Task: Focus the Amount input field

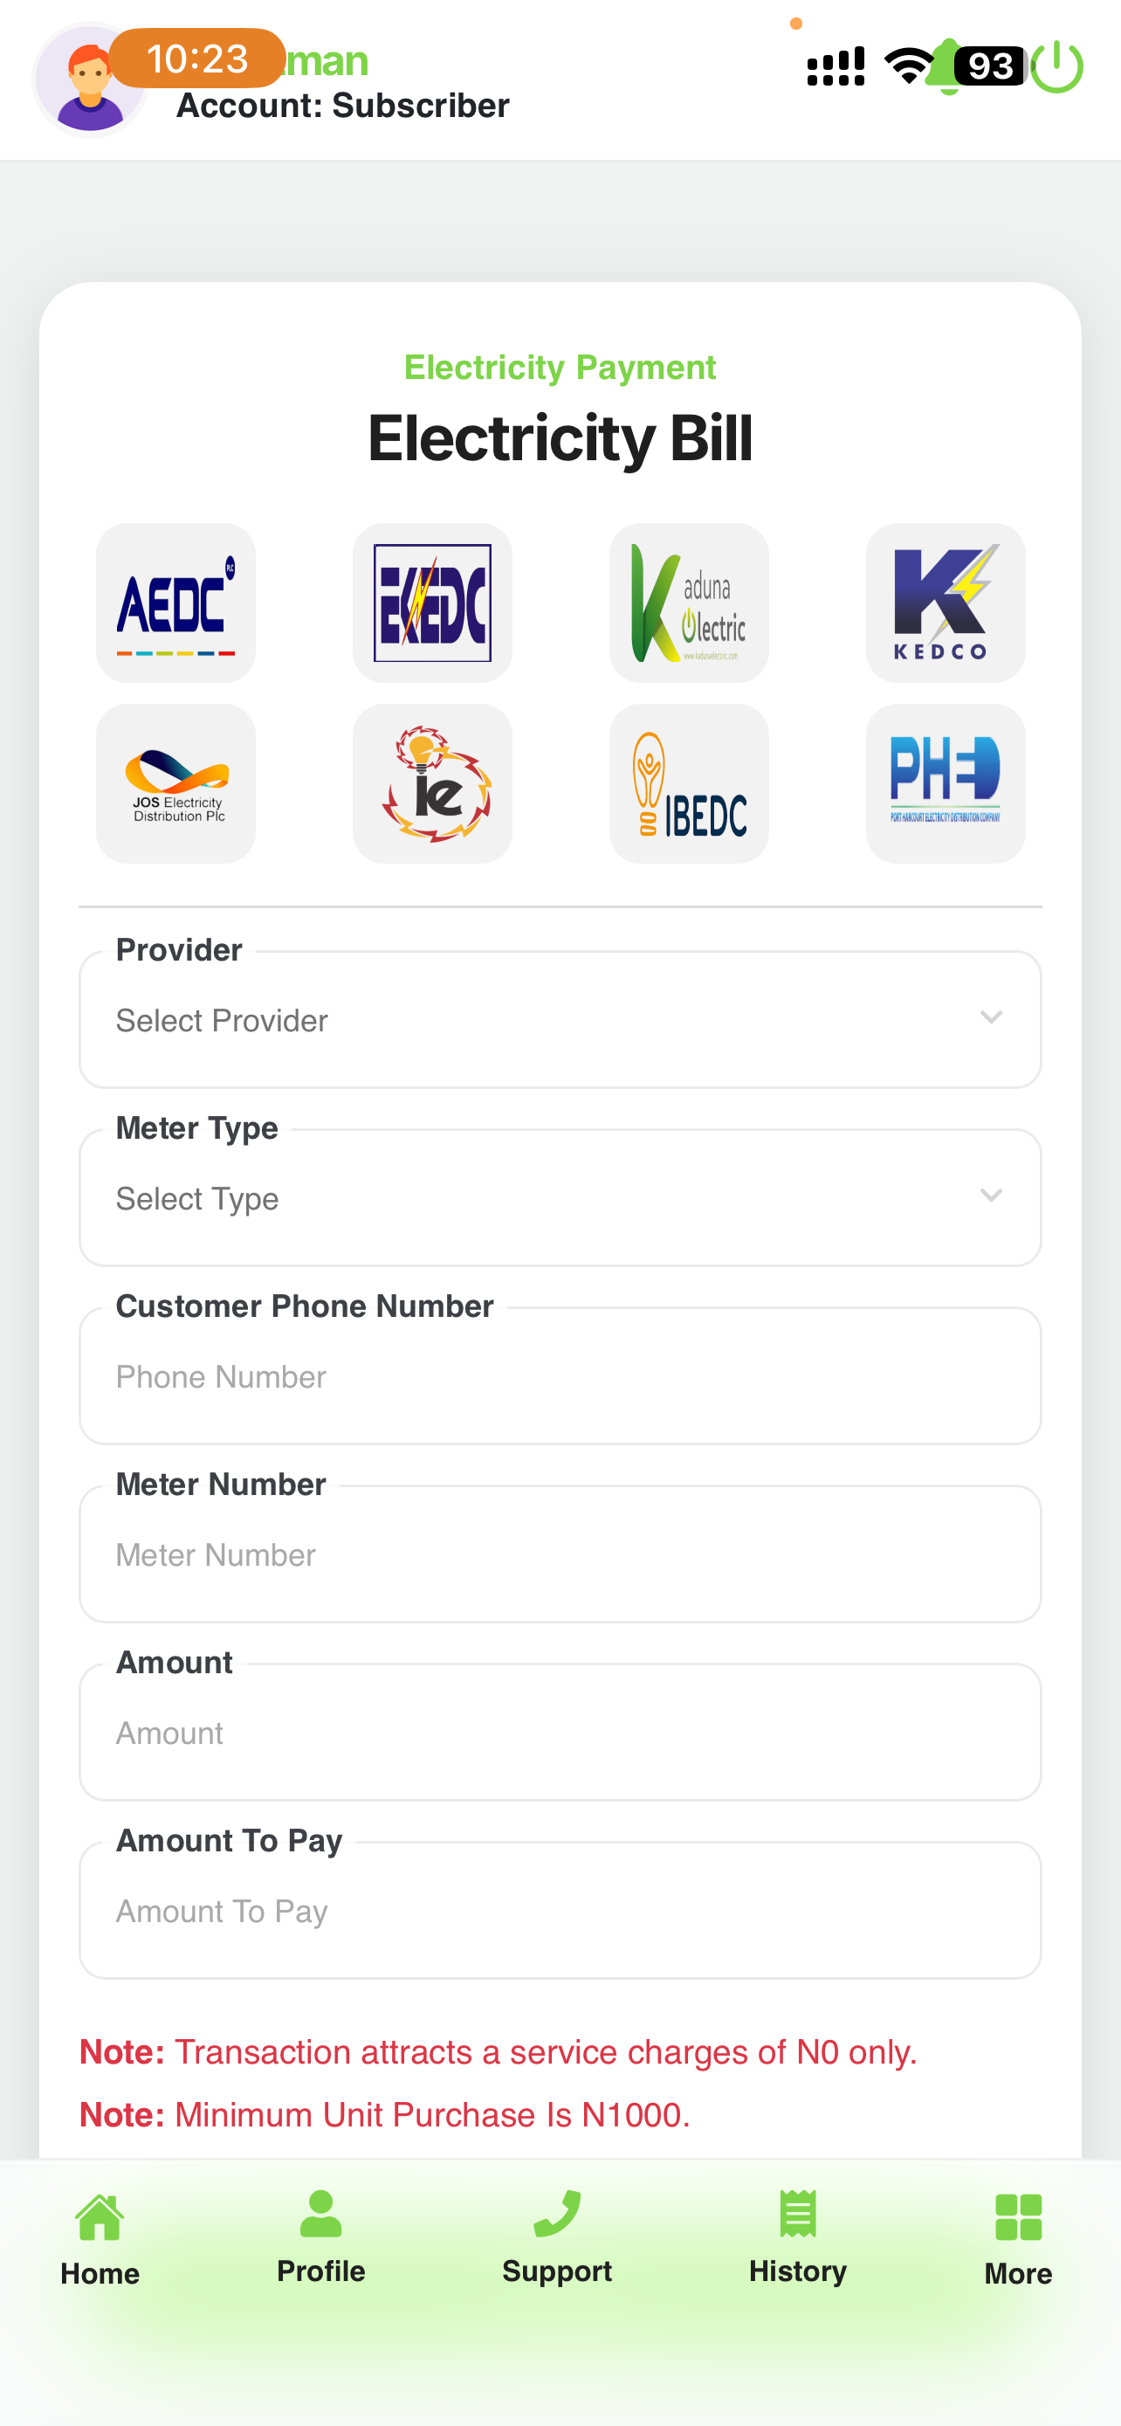Action: point(560,1732)
